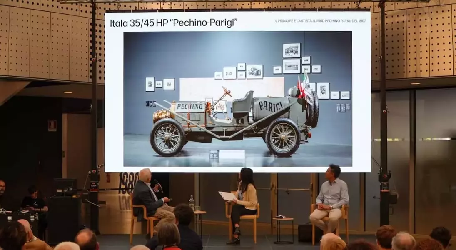Click the car's steering wheel

pyautogui.click(x=227, y=92)
